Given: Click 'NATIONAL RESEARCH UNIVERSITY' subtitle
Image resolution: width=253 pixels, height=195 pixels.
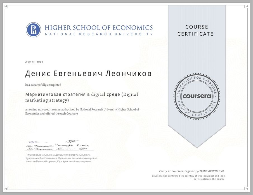Looking at the screenshot, I should [99, 34].
